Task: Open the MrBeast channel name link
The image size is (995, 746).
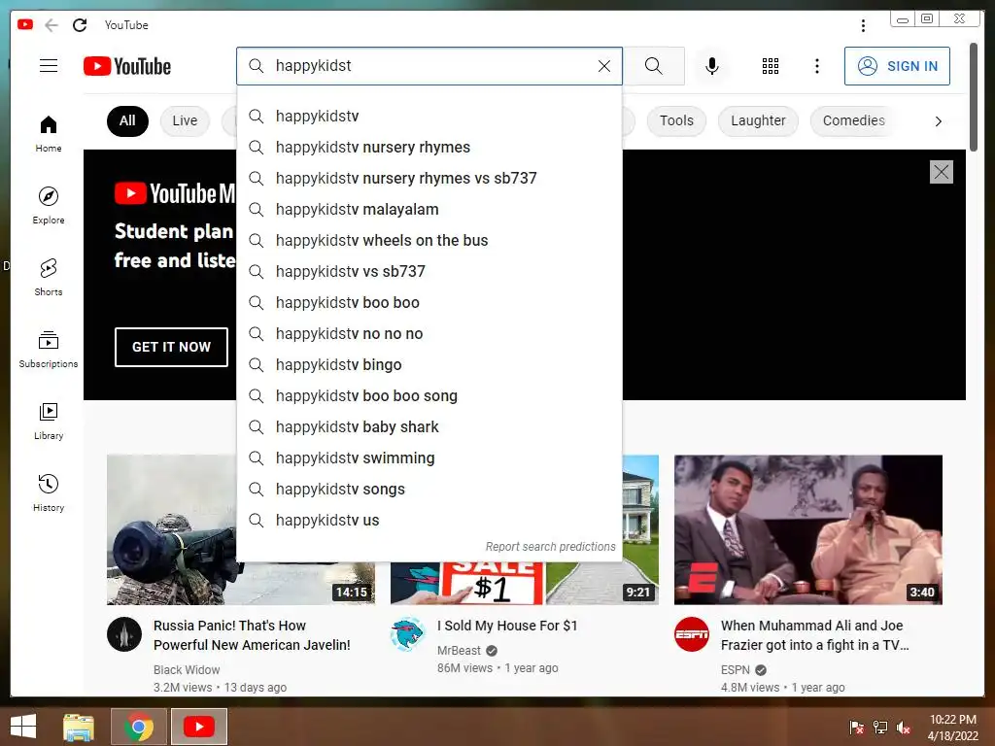Action: pos(459,650)
